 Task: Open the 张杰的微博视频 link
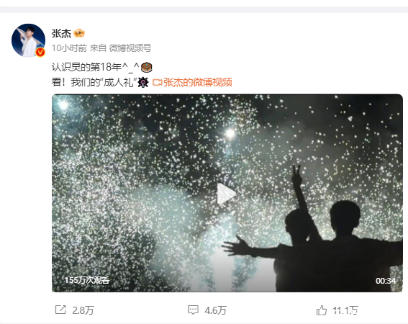click(x=197, y=82)
